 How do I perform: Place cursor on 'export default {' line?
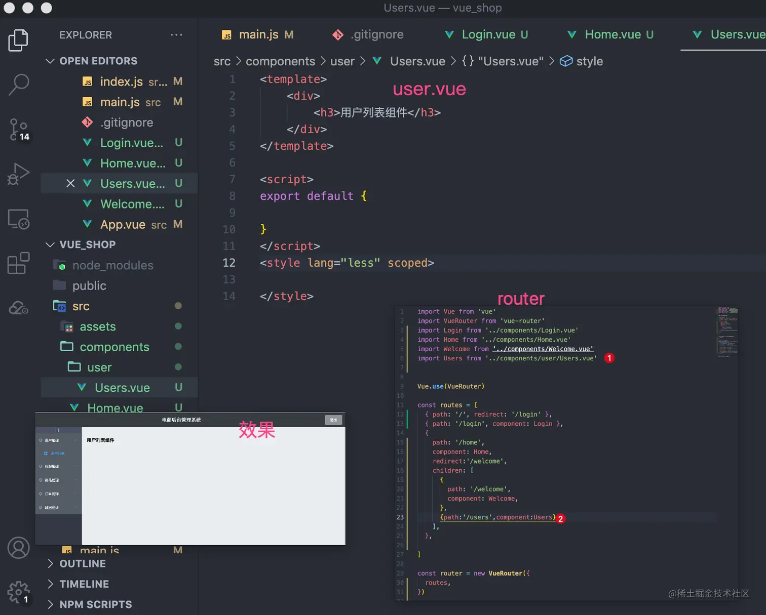[313, 196]
